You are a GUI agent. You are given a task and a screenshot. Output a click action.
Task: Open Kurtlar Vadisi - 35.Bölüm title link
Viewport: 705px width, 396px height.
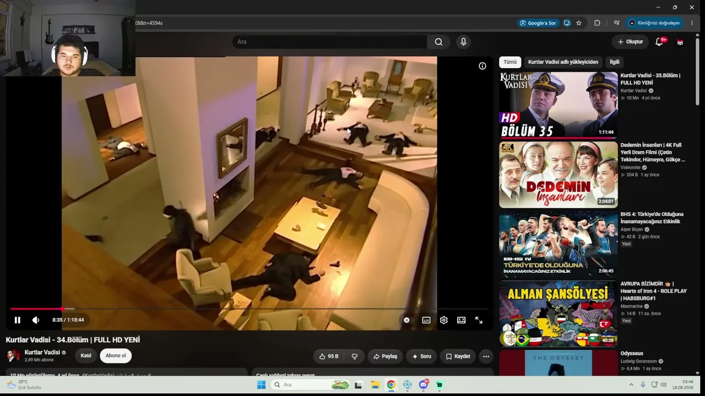point(650,79)
